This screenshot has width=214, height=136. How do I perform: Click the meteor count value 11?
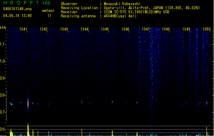point(49,16)
